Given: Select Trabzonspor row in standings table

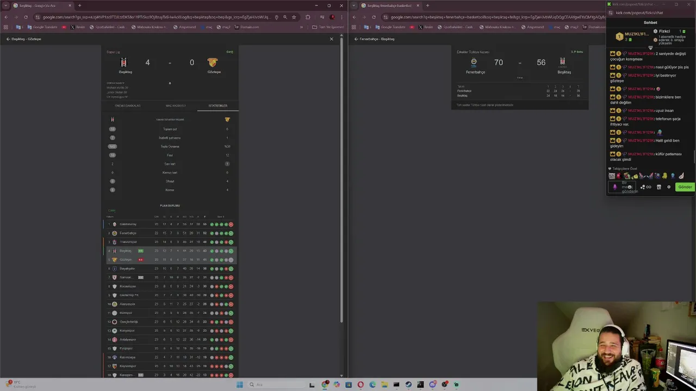Looking at the screenshot, I should point(170,242).
